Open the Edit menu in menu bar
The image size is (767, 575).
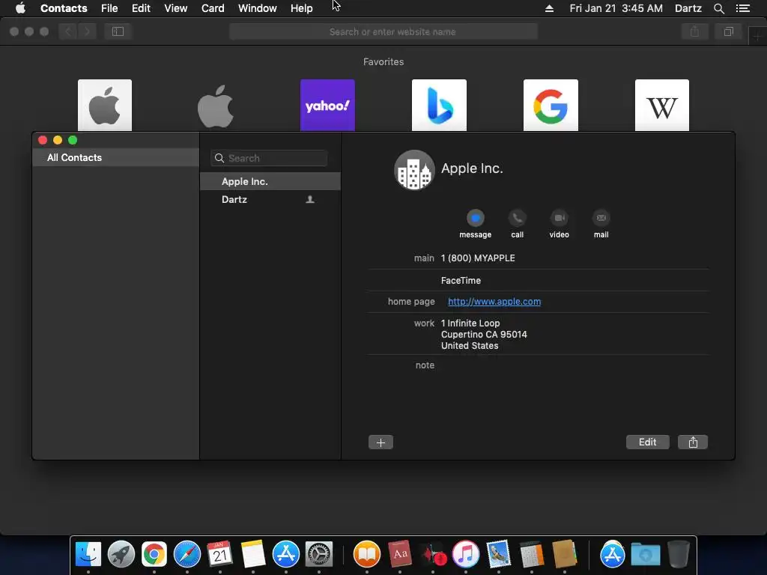click(141, 8)
